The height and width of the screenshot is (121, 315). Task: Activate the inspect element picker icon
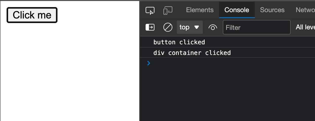coord(150,10)
